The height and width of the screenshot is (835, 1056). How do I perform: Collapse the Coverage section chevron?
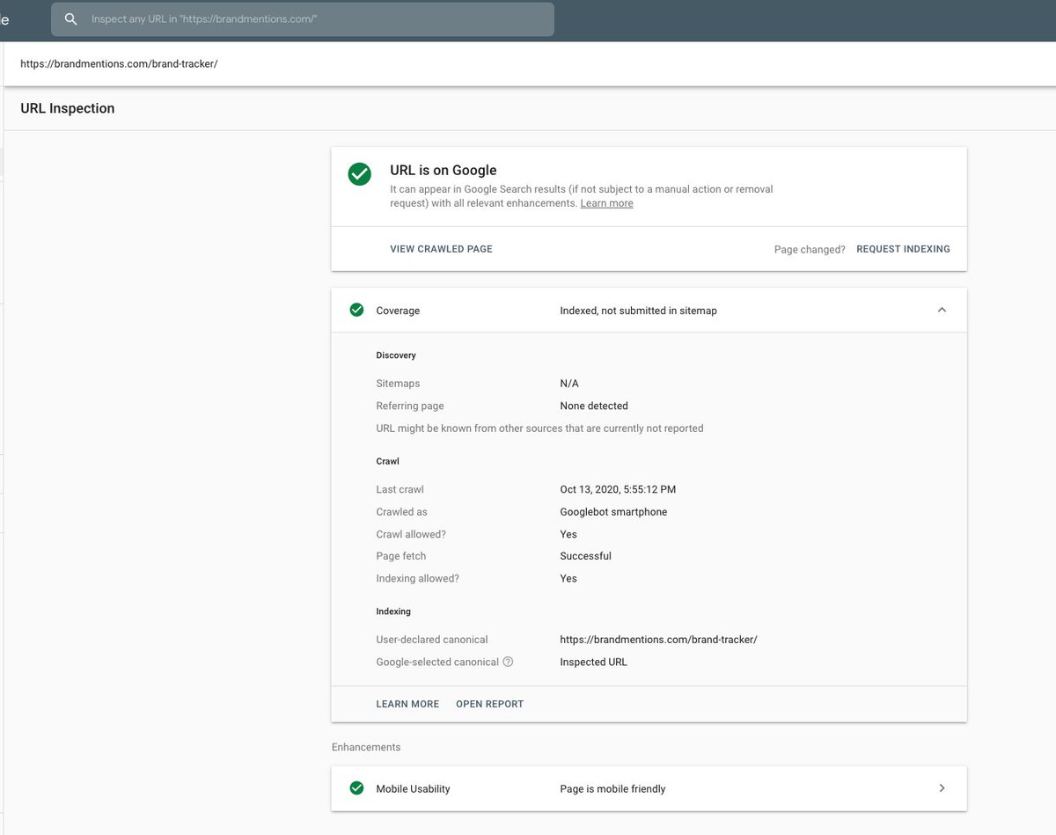coord(942,310)
